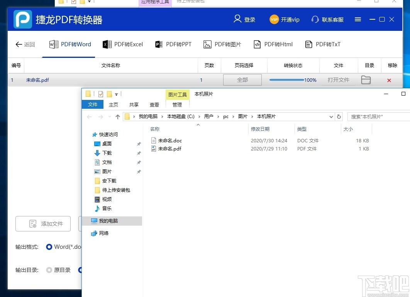Go up one folder level arrow
Viewport: 410px width, 297px height.
coord(118,117)
